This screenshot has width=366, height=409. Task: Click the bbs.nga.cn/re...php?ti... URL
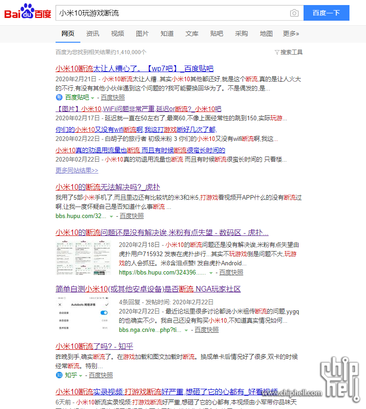150,330
